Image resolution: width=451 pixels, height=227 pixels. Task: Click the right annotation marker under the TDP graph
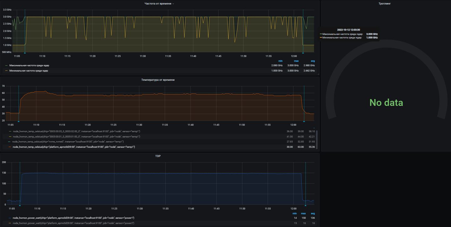click(x=305, y=205)
